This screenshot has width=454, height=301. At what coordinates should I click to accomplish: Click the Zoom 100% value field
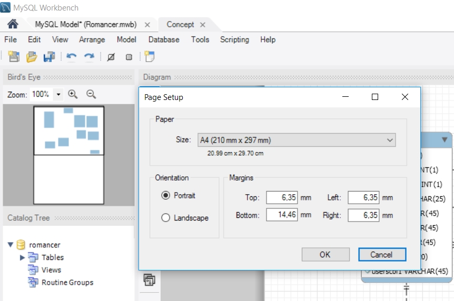[x=41, y=94]
